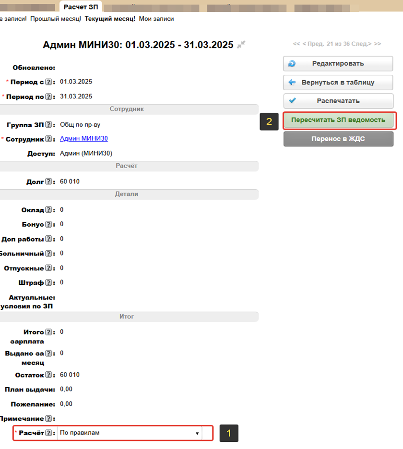Image resolution: width=403 pixels, height=449 pixels.
Task: Select the Текущий месяц! filter
Action: point(110,19)
